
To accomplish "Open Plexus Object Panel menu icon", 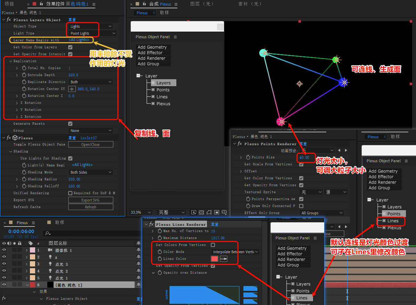I will (175, 37).
